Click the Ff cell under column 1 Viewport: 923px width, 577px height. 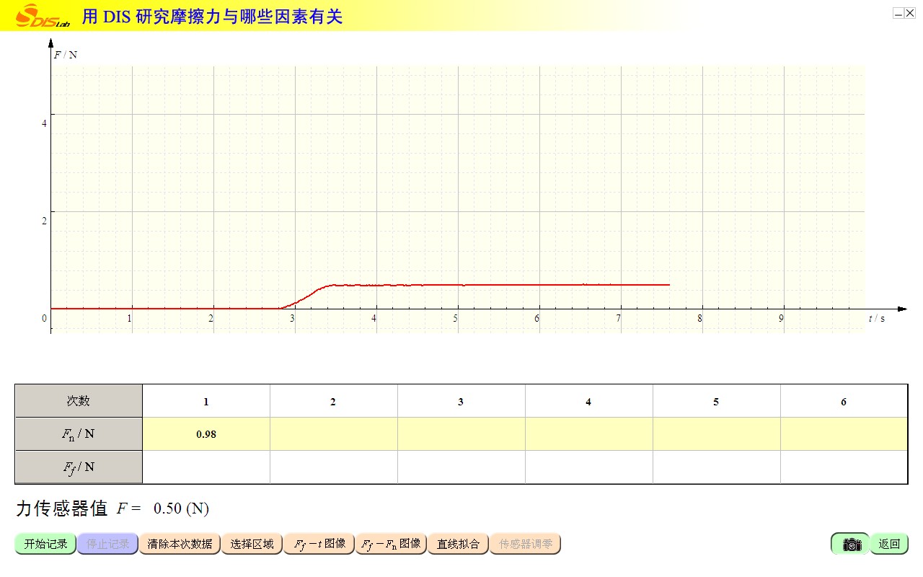click(206, 467)
